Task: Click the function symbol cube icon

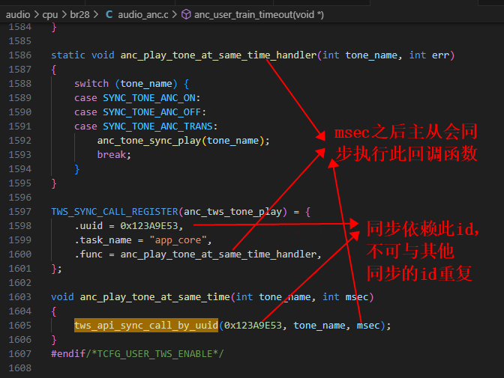Action: pyautogui.click(x=186, y=14)
